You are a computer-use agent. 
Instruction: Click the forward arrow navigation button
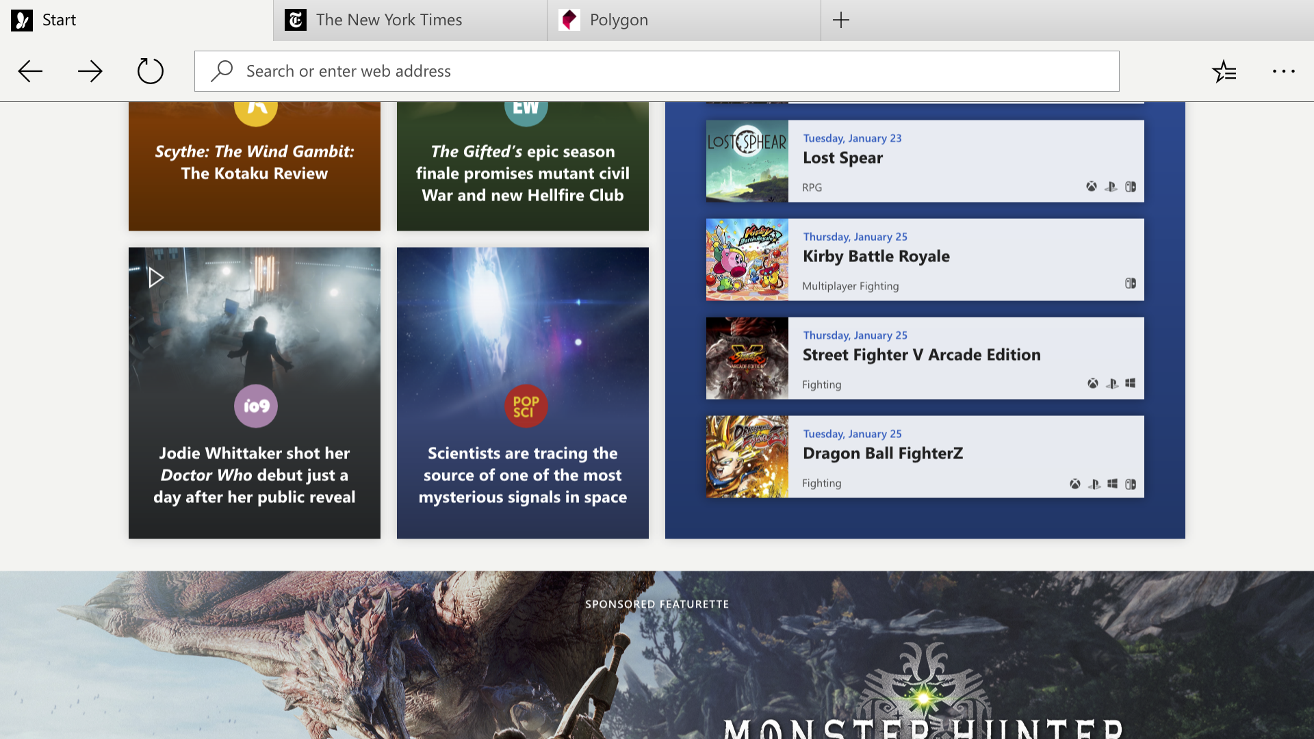pyautogui.click(x=90, y=71)
